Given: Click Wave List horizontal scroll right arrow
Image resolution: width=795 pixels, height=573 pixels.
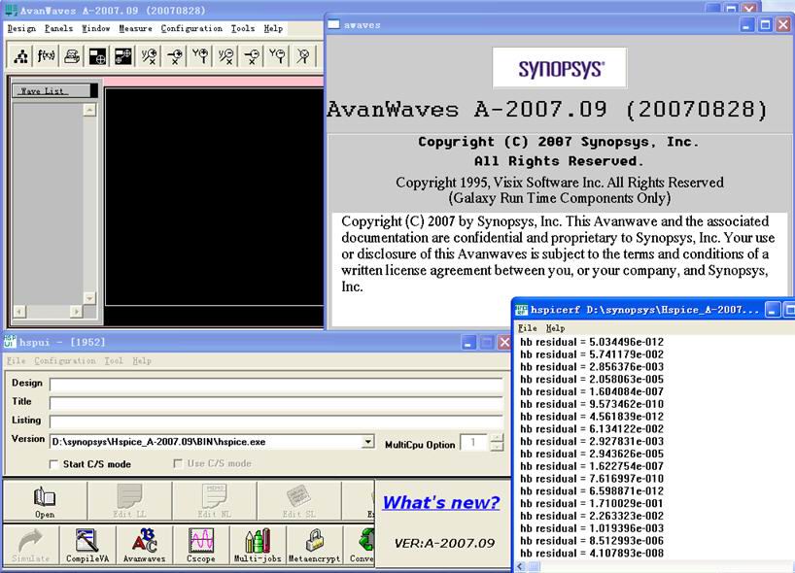Looking at the screenshot, I should [76, 312].
